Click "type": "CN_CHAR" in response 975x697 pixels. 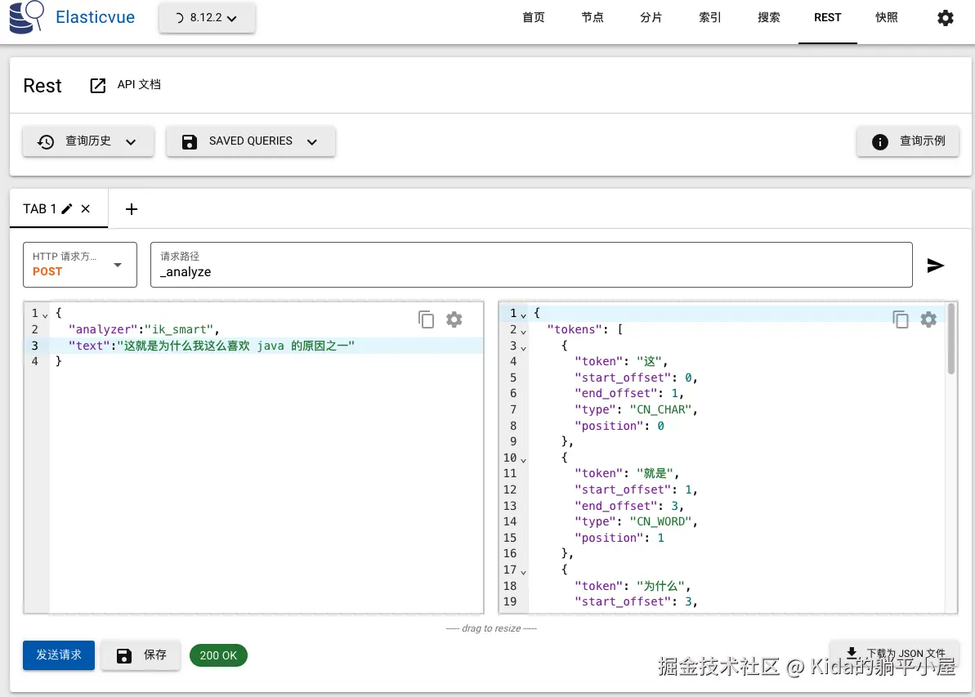636,409
